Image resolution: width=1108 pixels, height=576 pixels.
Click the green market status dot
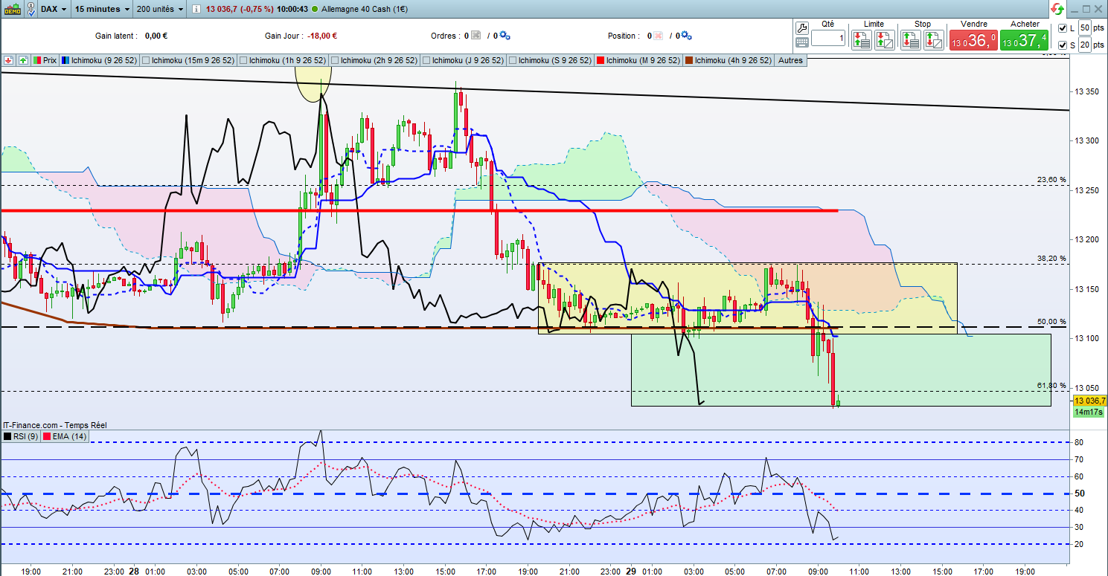(x=316, y=10)
